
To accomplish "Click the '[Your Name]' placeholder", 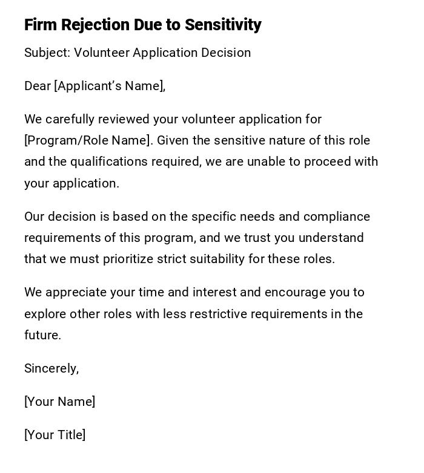I will 59,402.
